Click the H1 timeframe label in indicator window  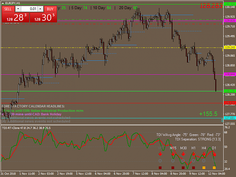click(x=194, y=148)
